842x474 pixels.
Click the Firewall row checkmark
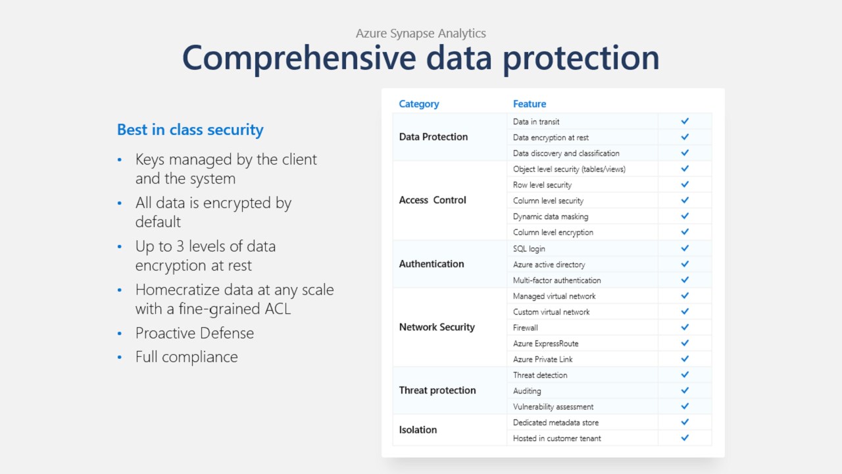click(685, 327)
